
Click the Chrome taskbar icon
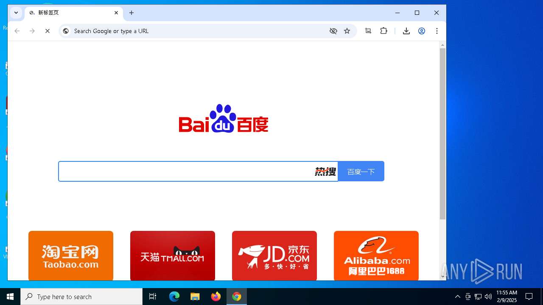point(237,297)
